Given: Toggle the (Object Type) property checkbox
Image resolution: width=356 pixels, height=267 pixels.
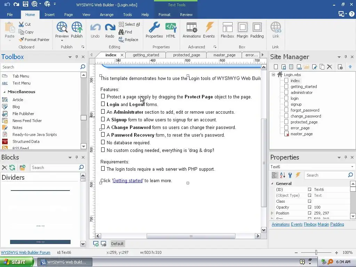Looking at the screenshot, I should pyautogui.click(x=309, y=195).
